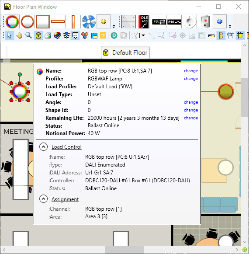Click change link for Shape Id
The height and width of the screenshot is (254, 249).
pyautogui.click(x=191, y=110)
